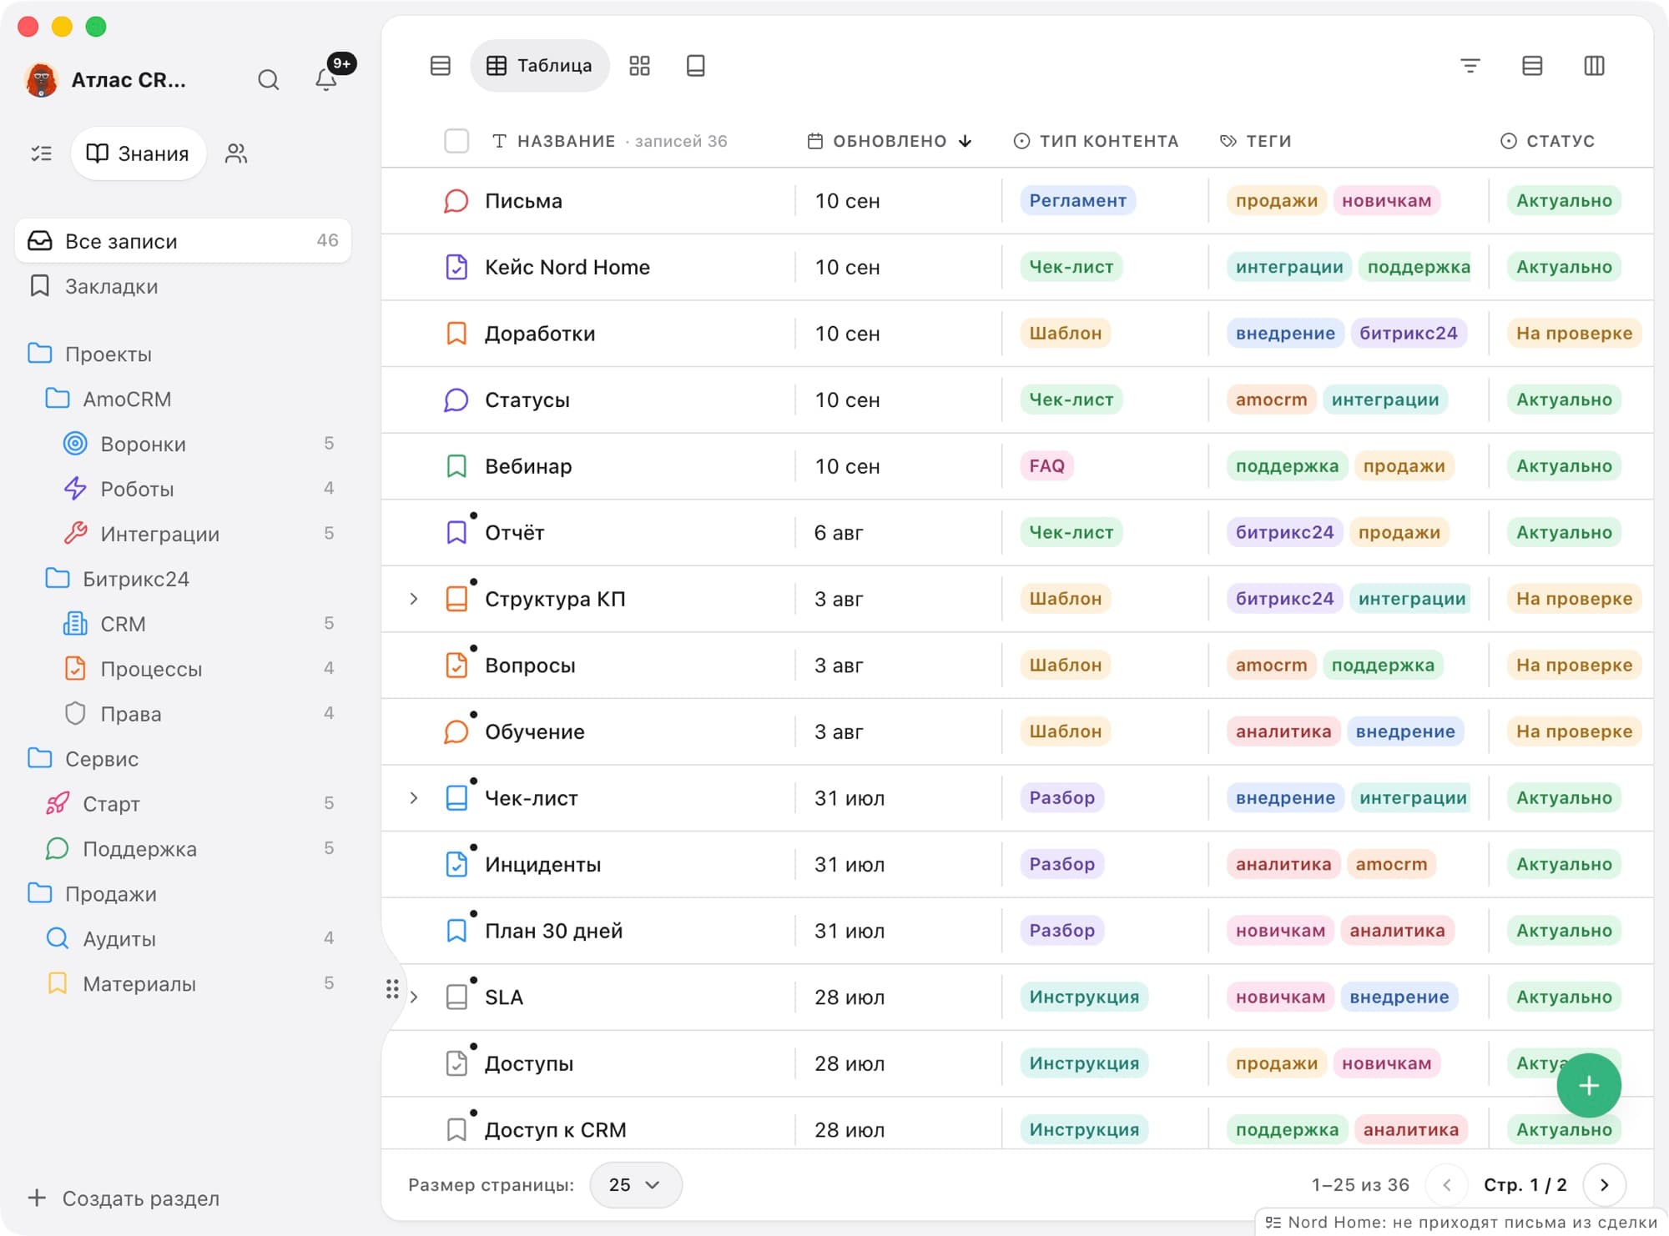Open the team members icon tab
1669x1236 pixels.
(236, 153)
